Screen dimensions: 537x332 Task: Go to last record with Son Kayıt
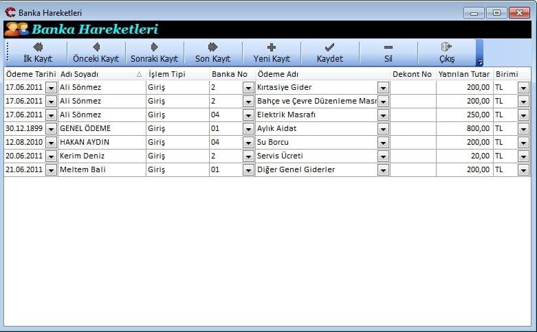click(212, 52)
